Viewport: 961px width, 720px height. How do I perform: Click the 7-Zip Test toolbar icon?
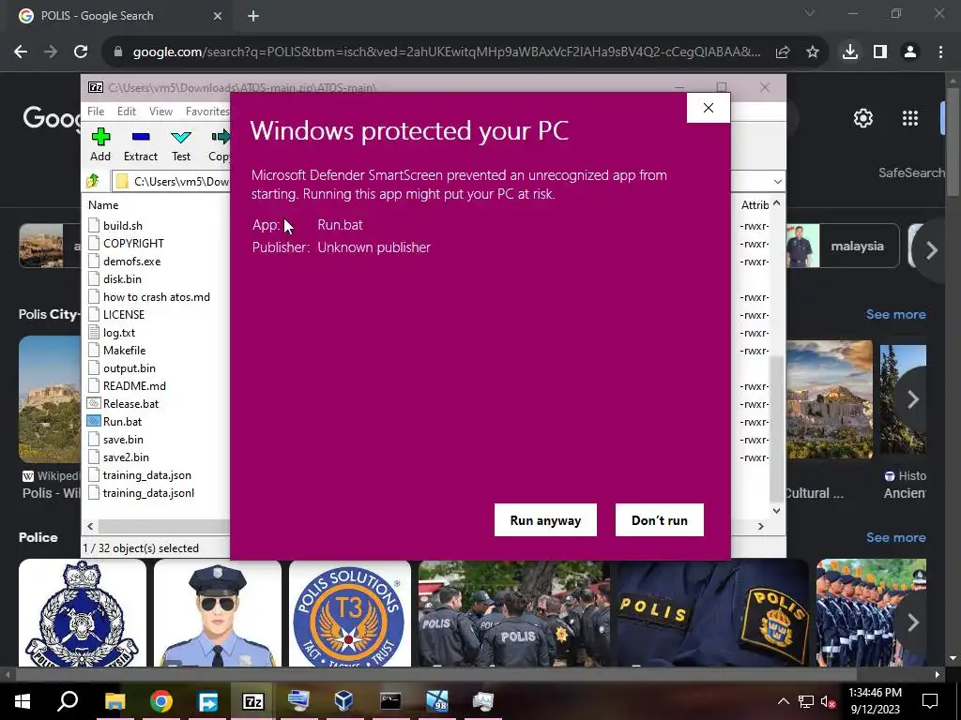tap(181, 145)
